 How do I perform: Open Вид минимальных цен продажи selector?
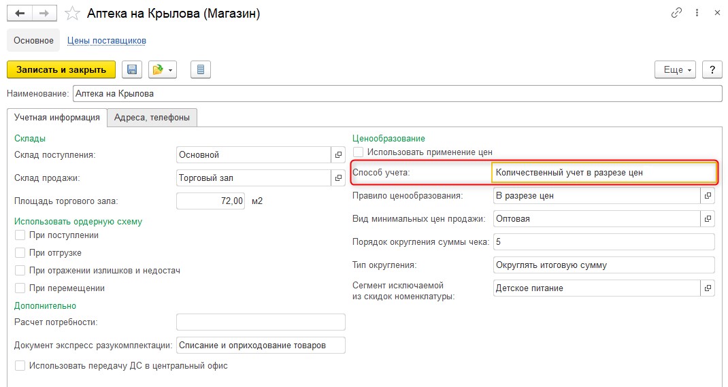(708, 218)
